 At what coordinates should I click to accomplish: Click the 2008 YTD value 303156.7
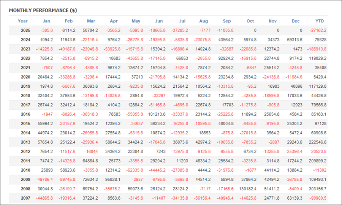point(317,189)
